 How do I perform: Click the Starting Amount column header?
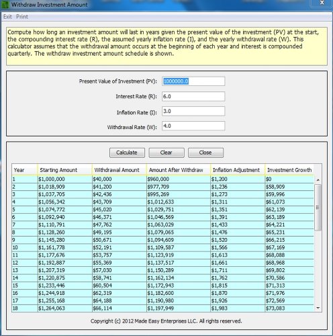[64, 170]
